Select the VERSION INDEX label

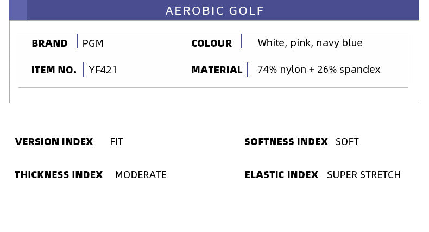pyautogui.click(x=54, y=142)
